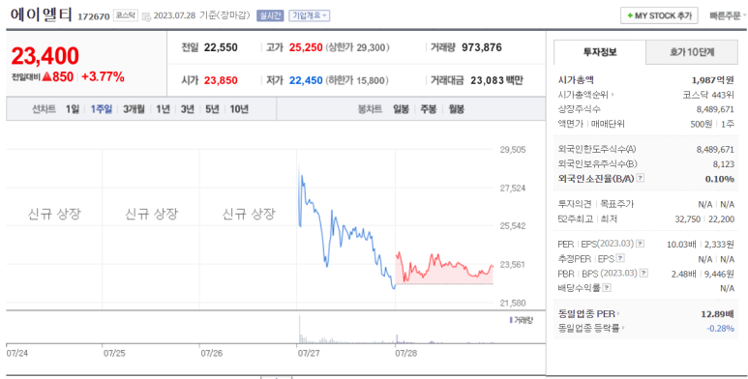Click the 동일업종 등락률 link
748x379 pixels.
click(591, 329)
